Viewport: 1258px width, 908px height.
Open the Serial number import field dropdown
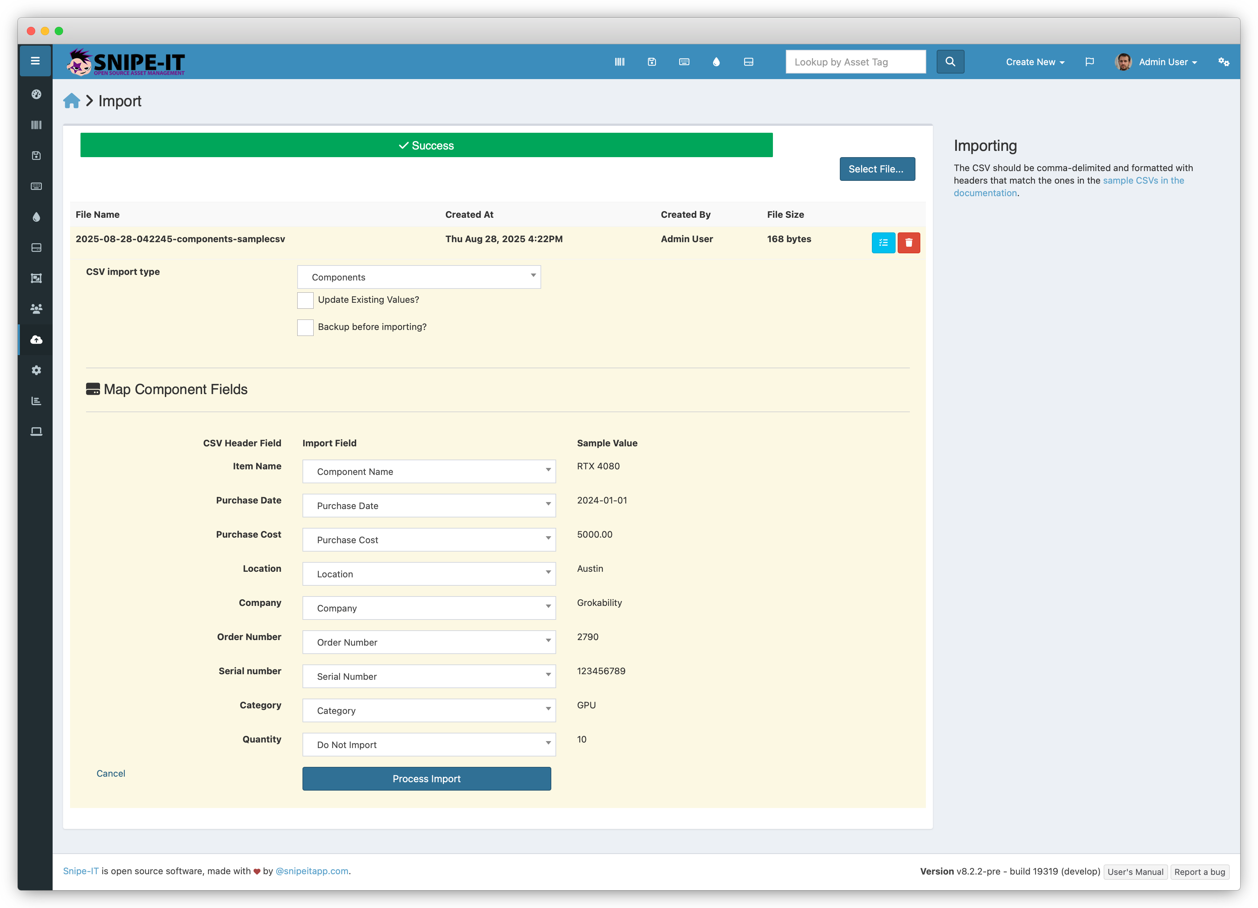point(429,676)
